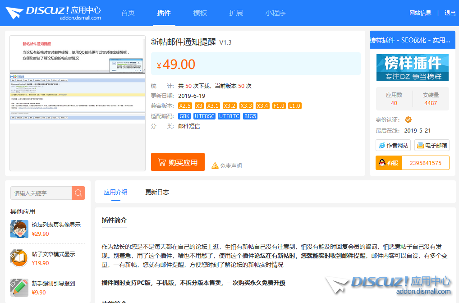Select the X3.4 compatible version tag
The height and width of the screenshot is (303, 459).
point(262,106)
